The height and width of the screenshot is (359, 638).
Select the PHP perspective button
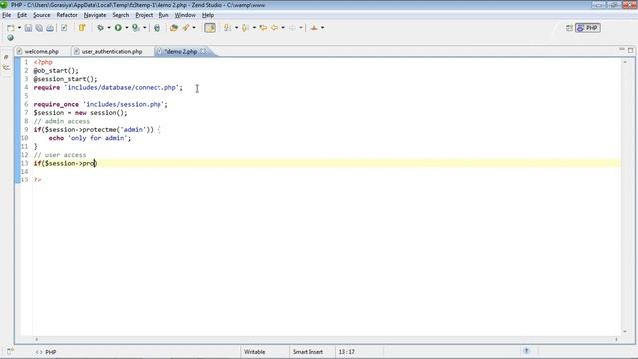point(588,28)
